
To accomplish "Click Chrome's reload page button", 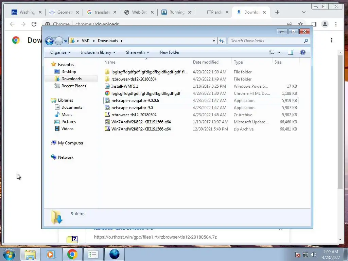I will 34,24.
